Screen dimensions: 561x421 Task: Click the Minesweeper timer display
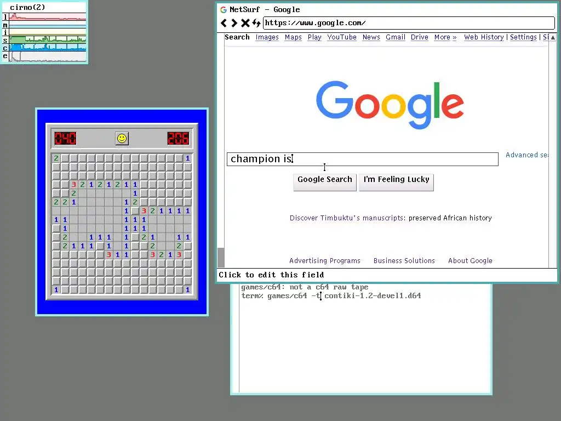point(178,138)
